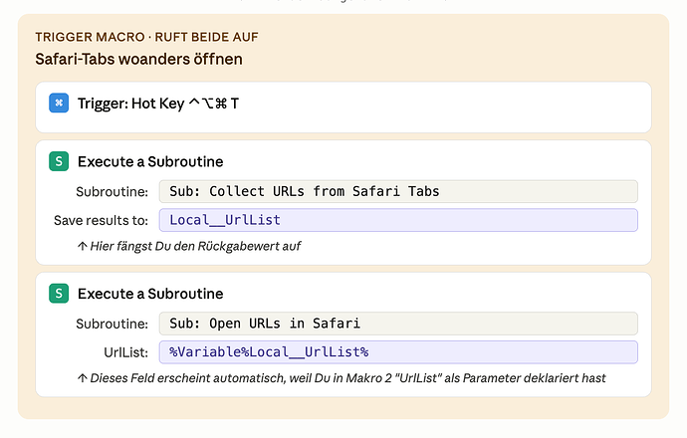
Task: Click the first green subroutine S icon
Action: pos(59,161)
